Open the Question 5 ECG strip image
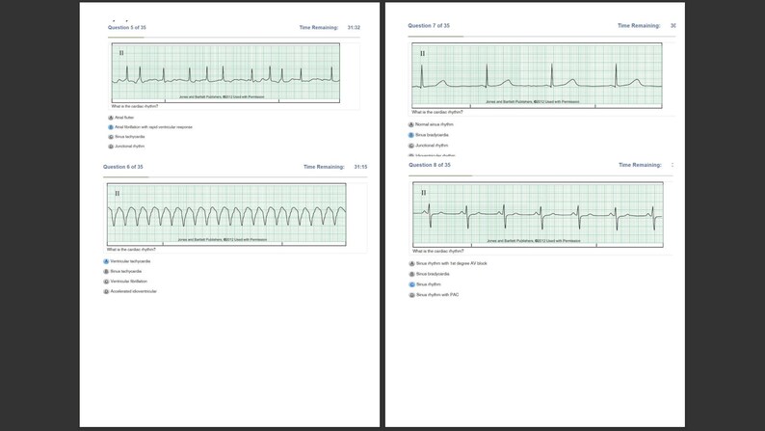This screenshot has height=431, width=765. [x=225, y=72]
